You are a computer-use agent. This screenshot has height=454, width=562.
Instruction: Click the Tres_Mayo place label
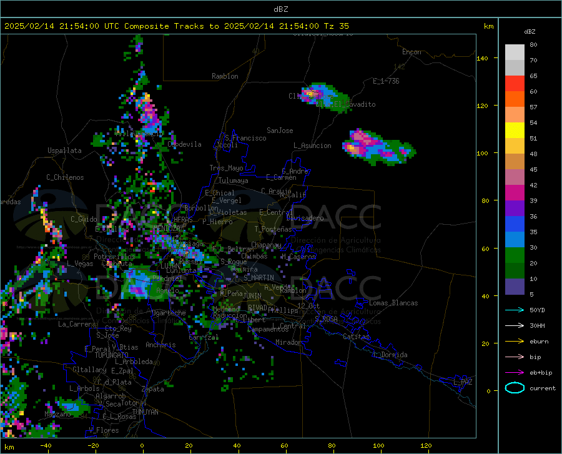(226, 168)
